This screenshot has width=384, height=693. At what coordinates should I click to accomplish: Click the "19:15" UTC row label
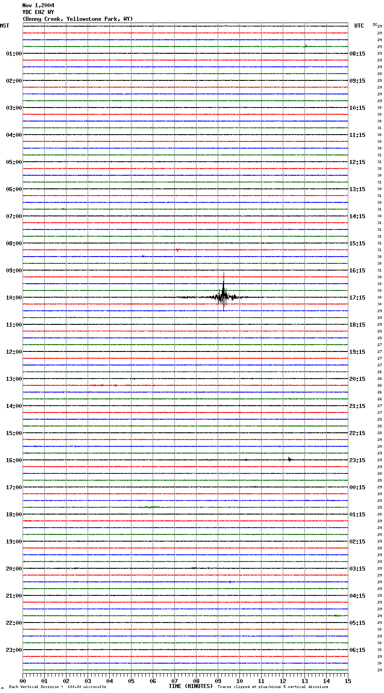(357, 352)
